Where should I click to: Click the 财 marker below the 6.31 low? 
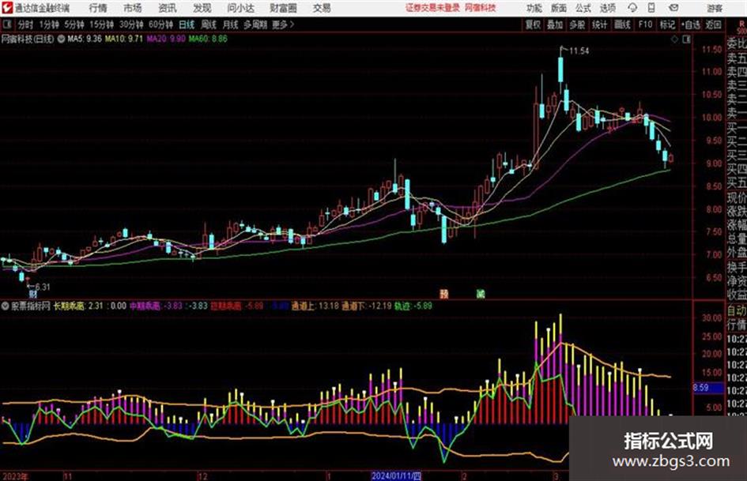tap(33, 295)
